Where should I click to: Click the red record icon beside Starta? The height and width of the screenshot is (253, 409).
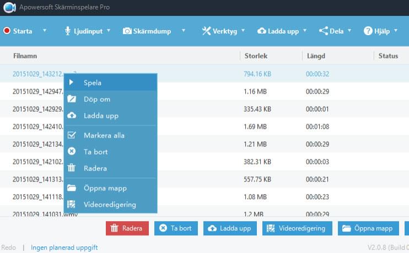(7, 31)
